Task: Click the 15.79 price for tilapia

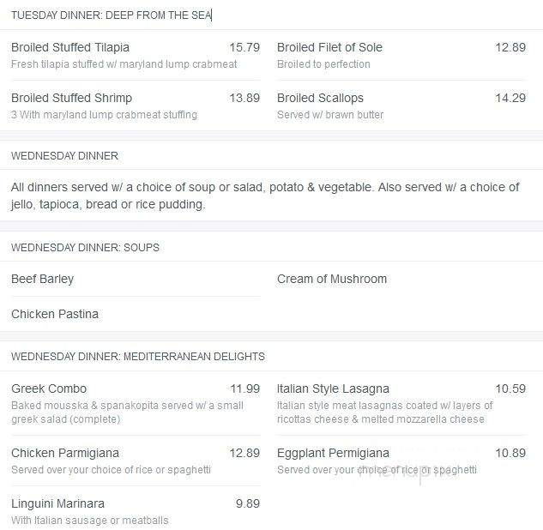Action: [x=244, y=47]
